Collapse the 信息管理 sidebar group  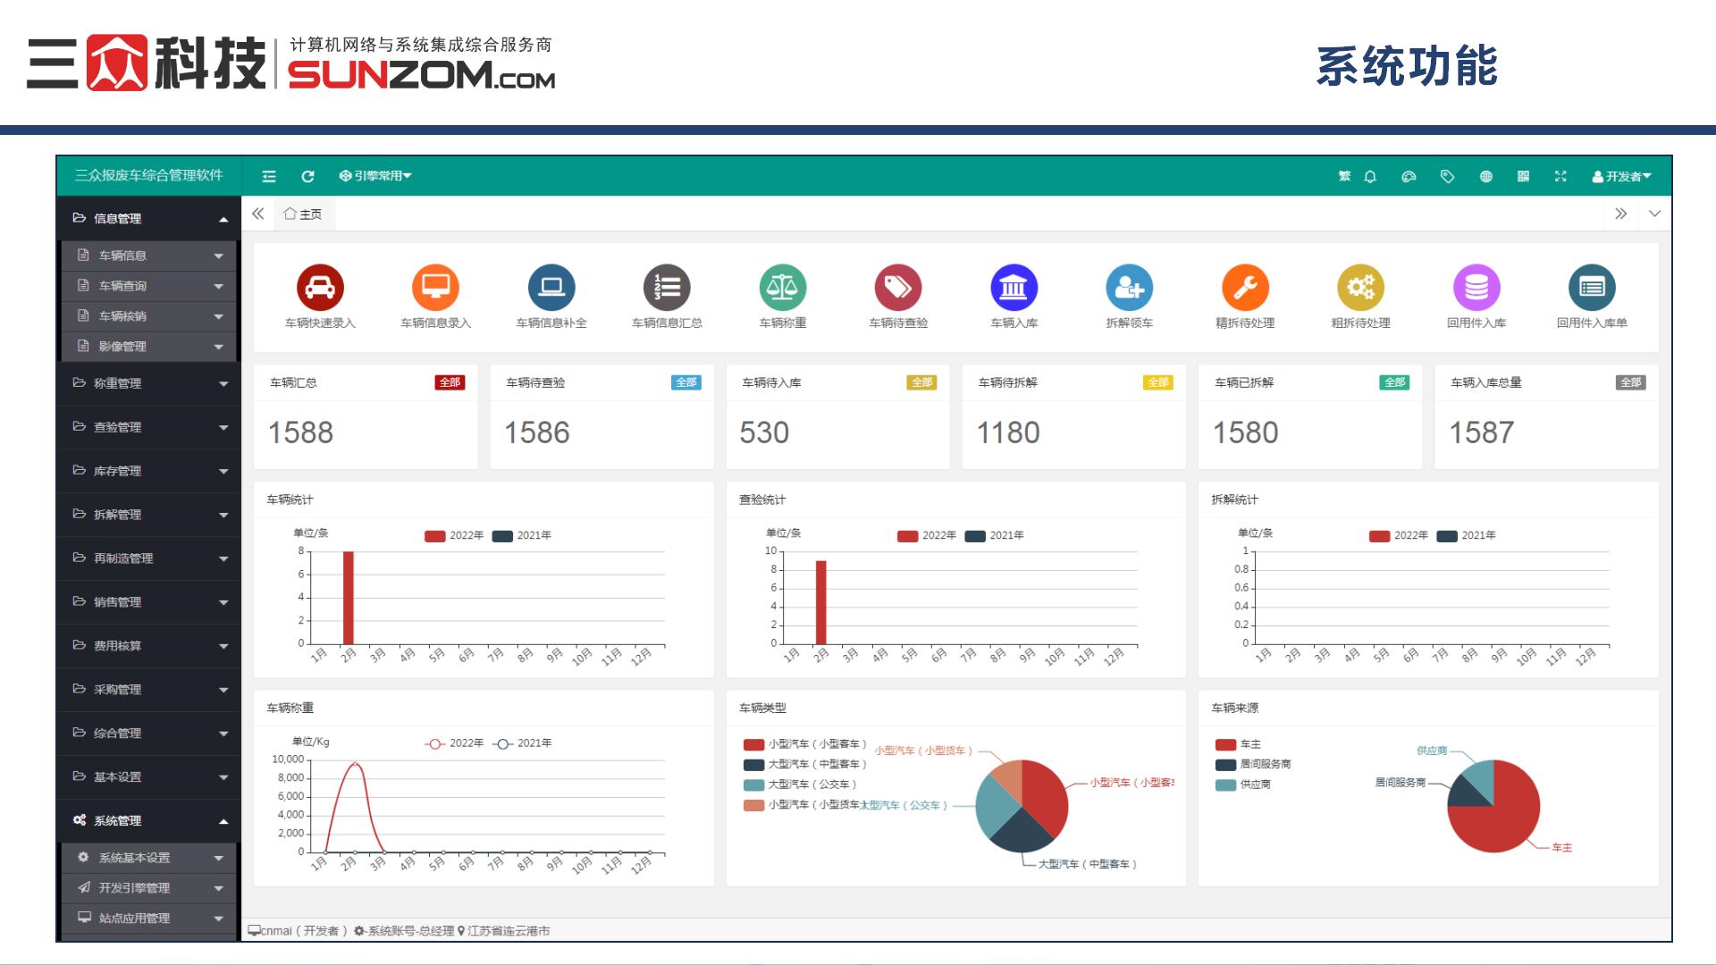click(148, 218)
